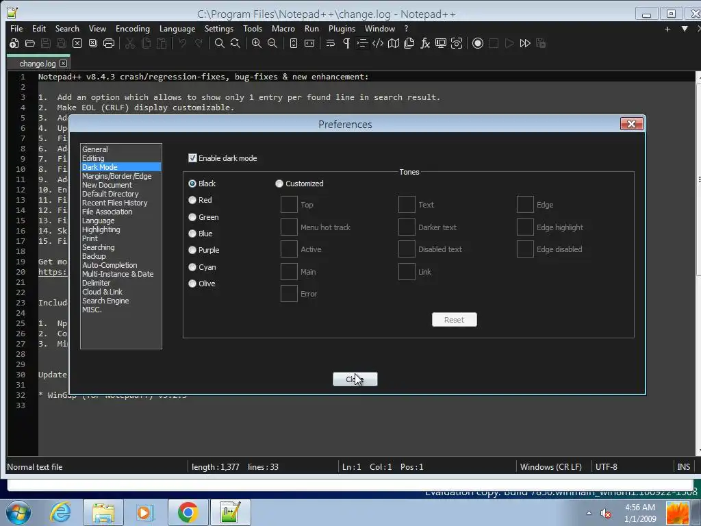The width and height of the screenshot is (701, 526).
Task: Click the down triangle at menu bar right
Action: (685, 29)
